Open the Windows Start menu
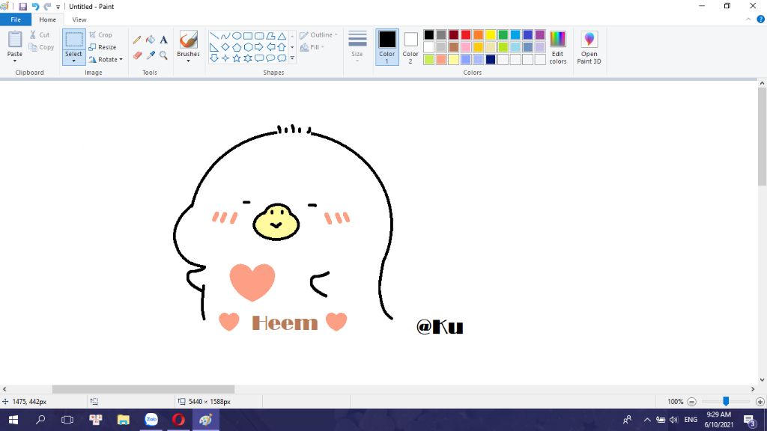 tap(13, 420)
